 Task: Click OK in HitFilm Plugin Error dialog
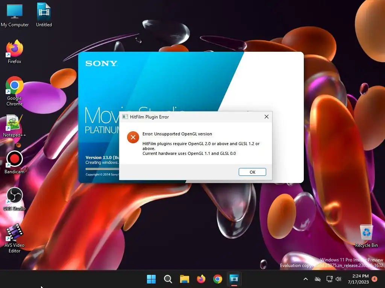252,172
